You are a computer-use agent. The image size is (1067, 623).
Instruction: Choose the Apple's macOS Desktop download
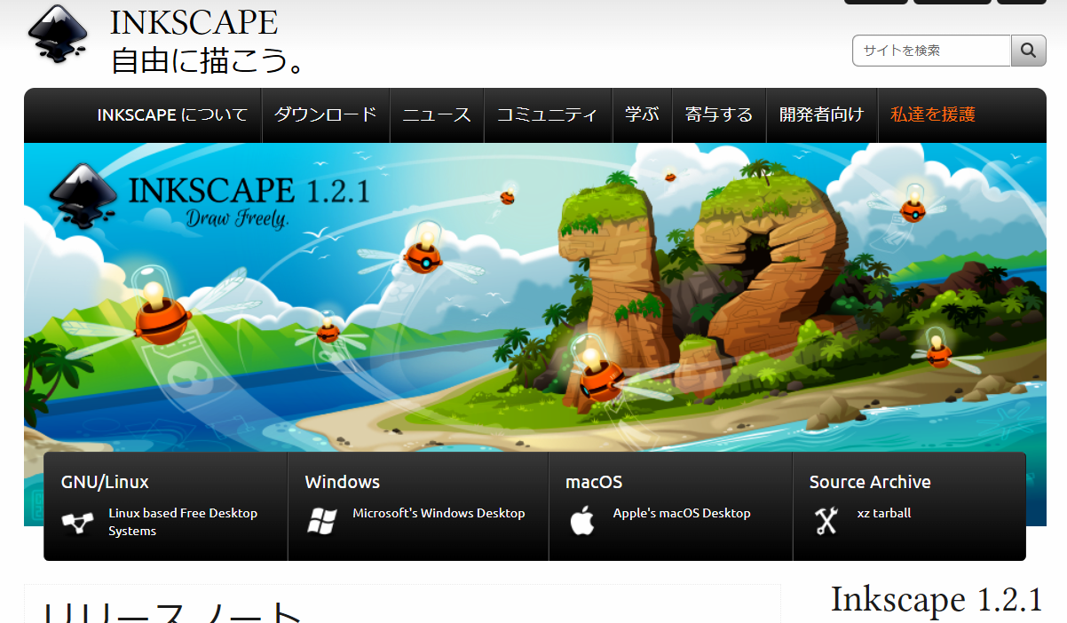click(681, 513)
